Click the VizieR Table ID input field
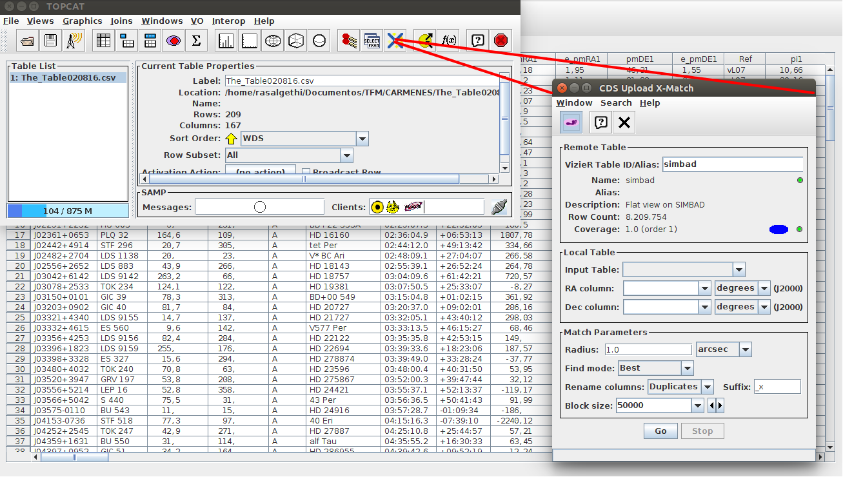843x477 pixels. (x=732, y=164)
